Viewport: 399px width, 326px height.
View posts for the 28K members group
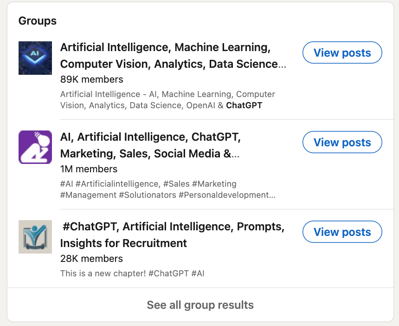coord(342,232)
